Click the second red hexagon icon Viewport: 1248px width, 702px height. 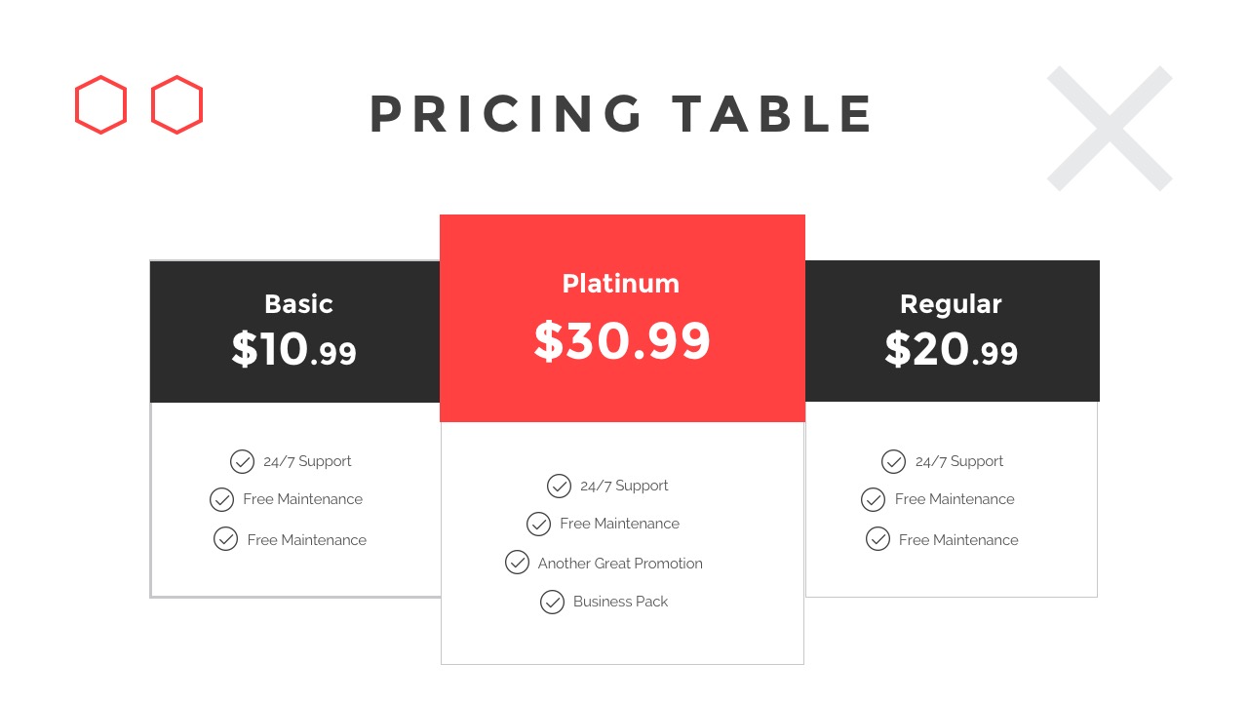point(176,104)
